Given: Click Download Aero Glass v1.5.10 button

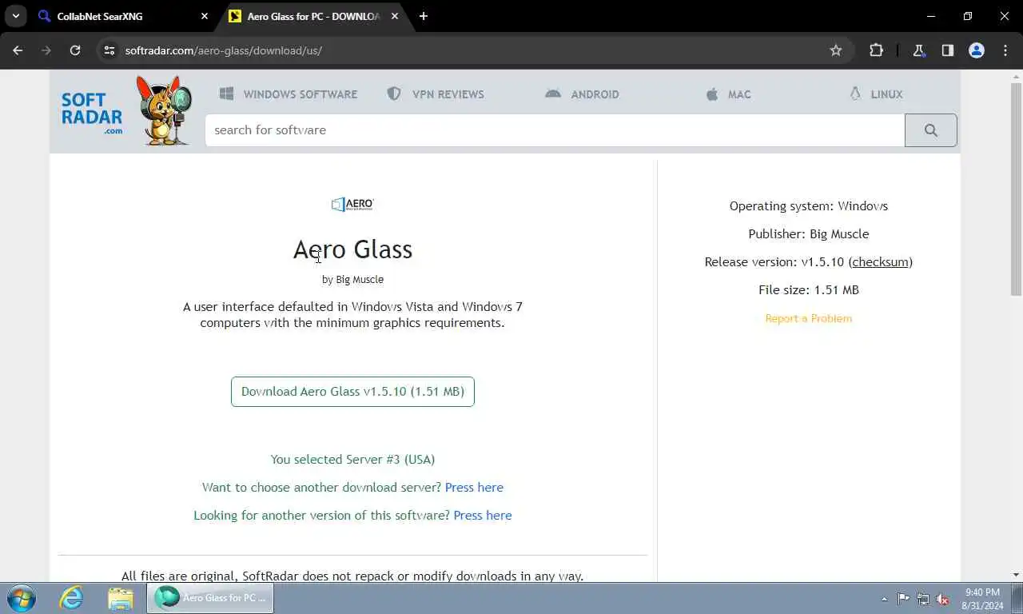Looking at the screenshot, I should pos(352,392).
